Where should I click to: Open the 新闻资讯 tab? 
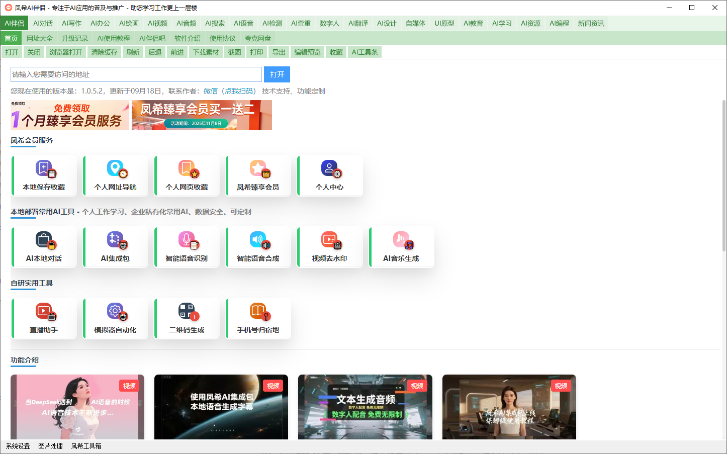pos(591,23)
